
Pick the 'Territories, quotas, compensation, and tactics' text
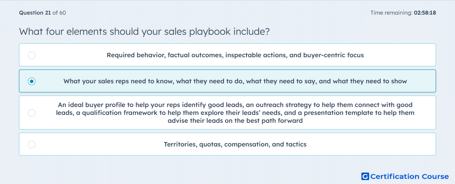(235, 144)
